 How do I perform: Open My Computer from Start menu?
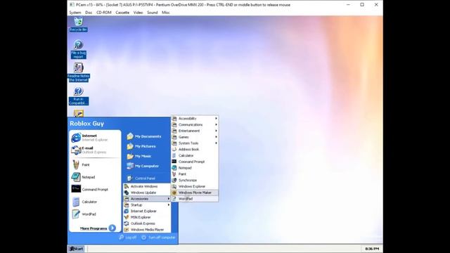tap(143, 166)
